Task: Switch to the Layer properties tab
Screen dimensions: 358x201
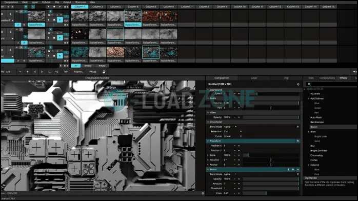Action: click(x=254, y=78)
